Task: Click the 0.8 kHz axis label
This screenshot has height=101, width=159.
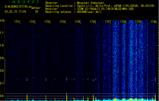Action: 2,71
